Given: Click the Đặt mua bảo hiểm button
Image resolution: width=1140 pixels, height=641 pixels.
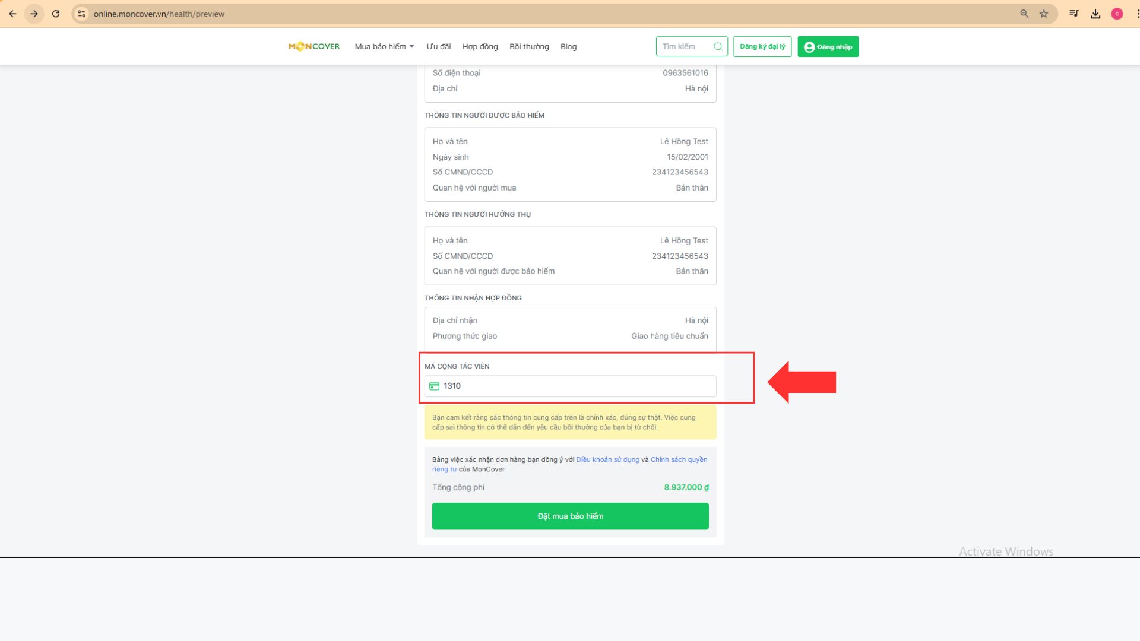Looking at the screenshot, I should (570, 516).
